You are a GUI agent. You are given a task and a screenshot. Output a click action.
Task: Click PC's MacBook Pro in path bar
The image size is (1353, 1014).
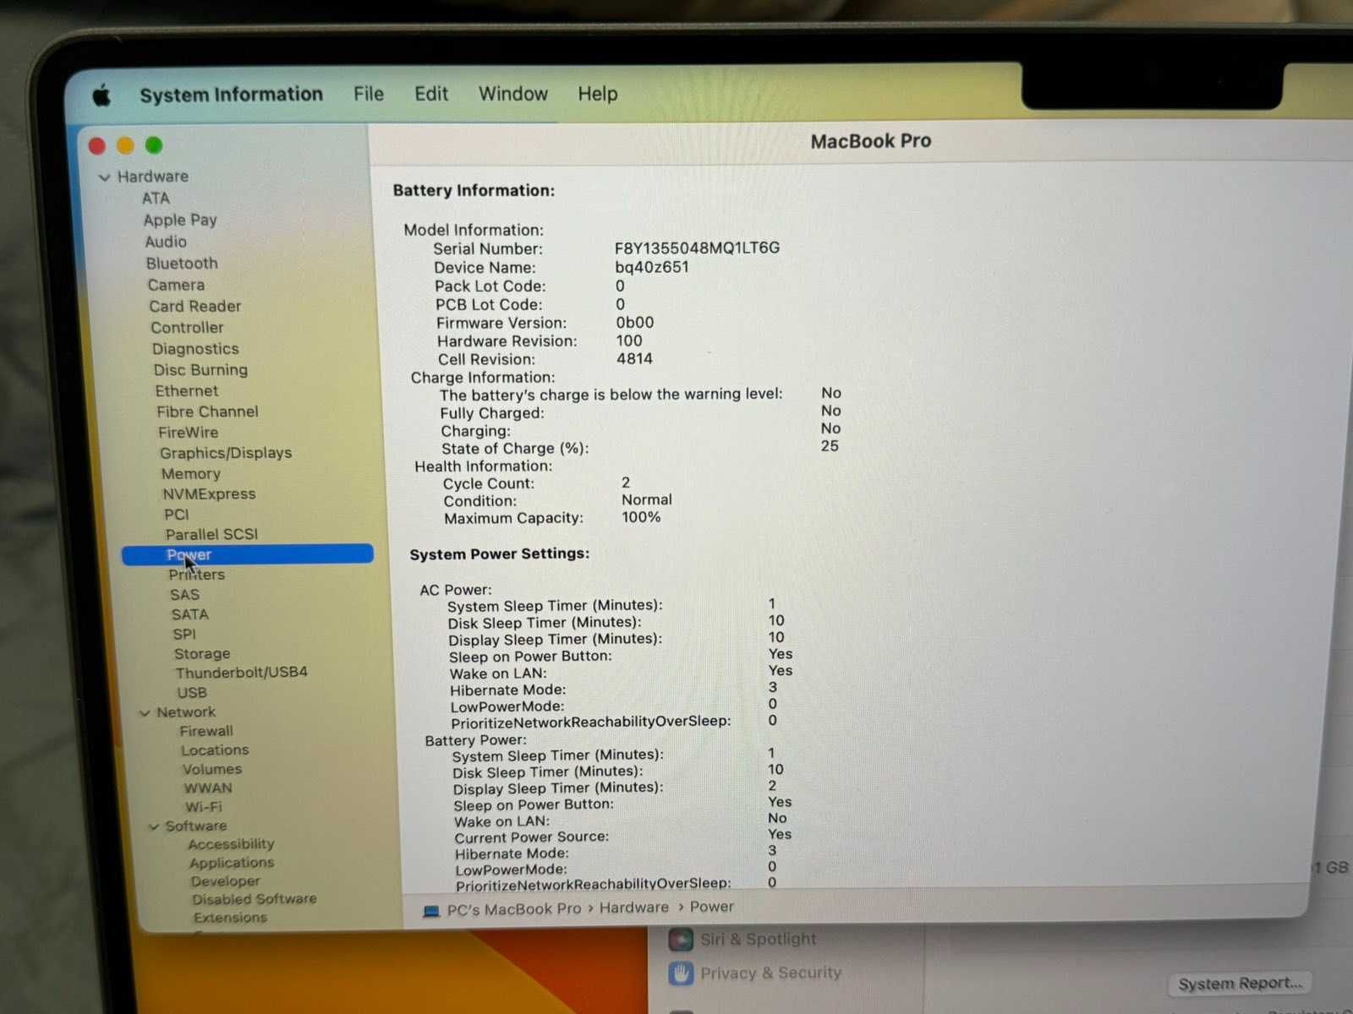[x=513, y=909]
